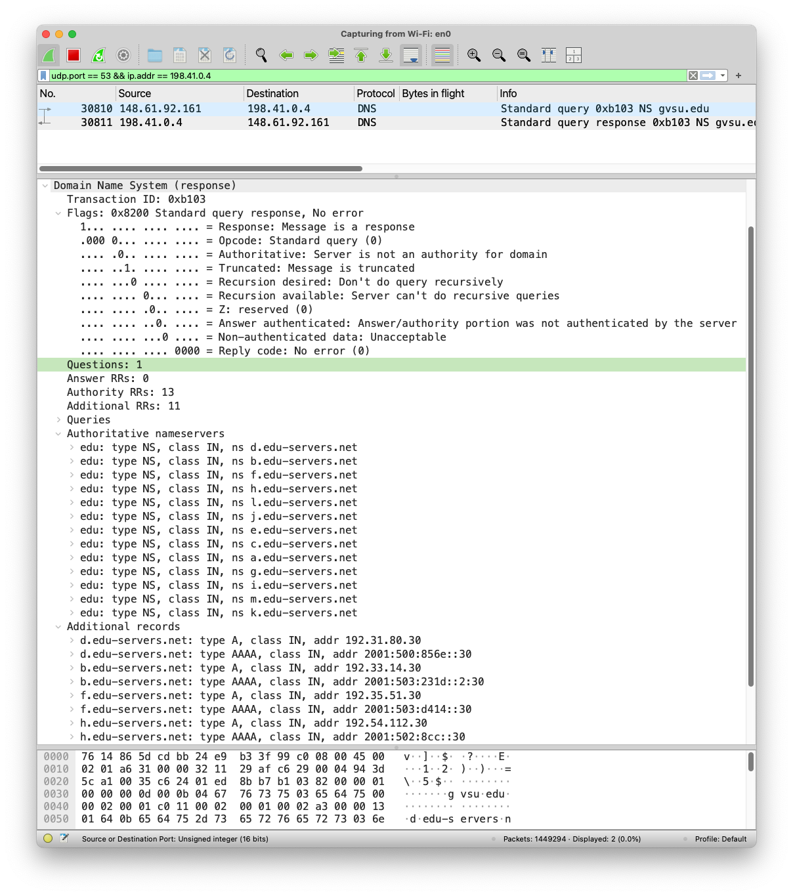Expand d.edu-servers.net A record 192.31.80.30
The height and width of the screenshot is (896, 793).
coord(72,641)
